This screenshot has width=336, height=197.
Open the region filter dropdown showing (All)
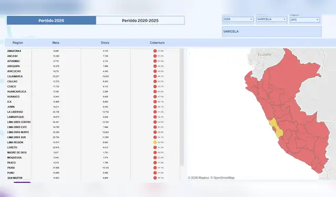tap(304, 20)
